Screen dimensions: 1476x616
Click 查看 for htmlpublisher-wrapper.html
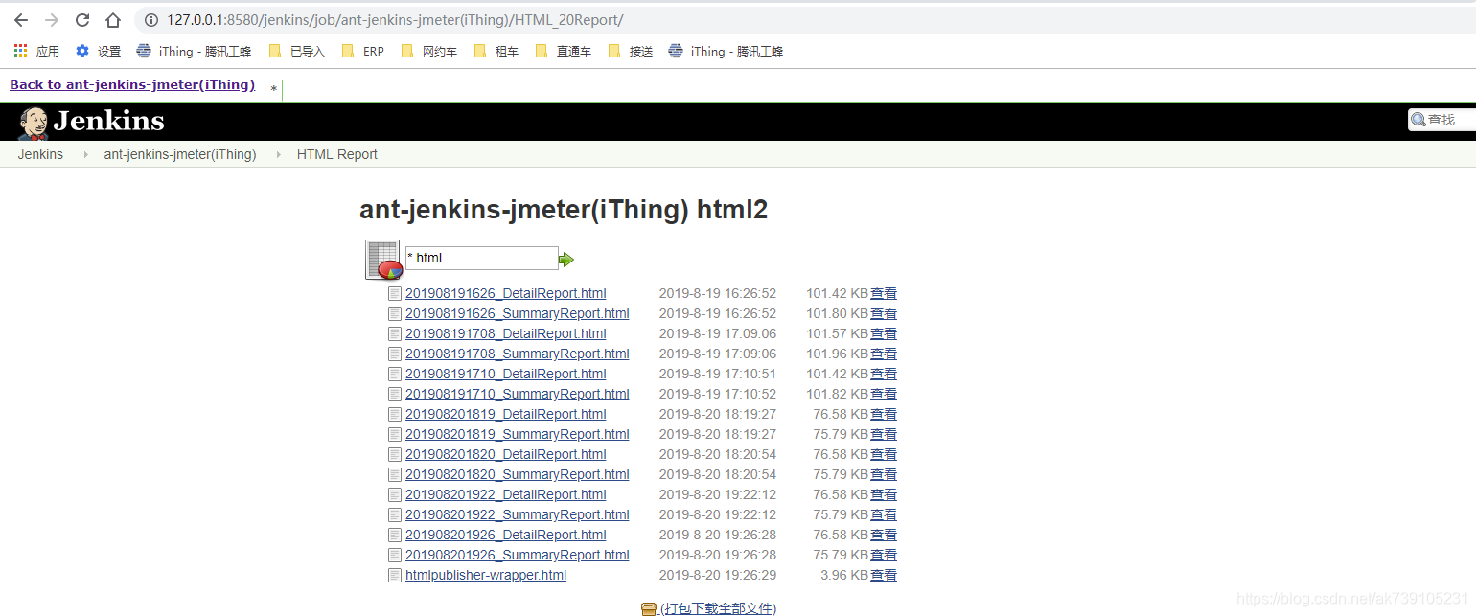pyautogui.click(x=884, y=575)
